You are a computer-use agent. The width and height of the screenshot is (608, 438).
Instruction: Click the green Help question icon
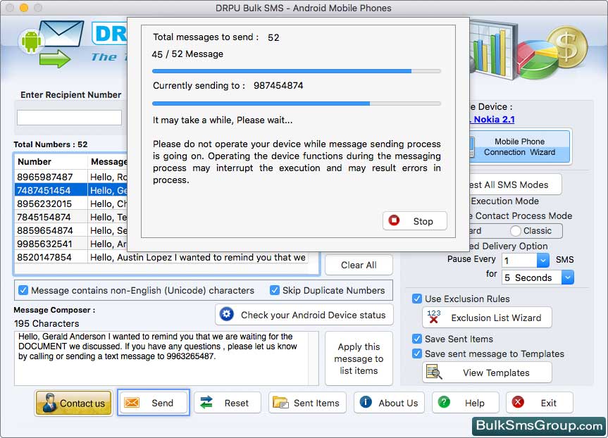pyautogui.click(x=444, y=402)
